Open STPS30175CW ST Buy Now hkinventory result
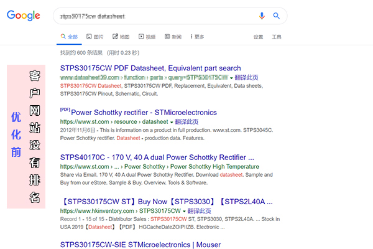 (167, 202)
